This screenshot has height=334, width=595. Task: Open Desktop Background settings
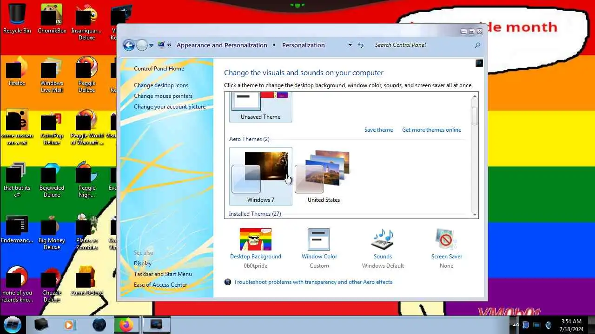pyautogui.click(x=256, y=248)
